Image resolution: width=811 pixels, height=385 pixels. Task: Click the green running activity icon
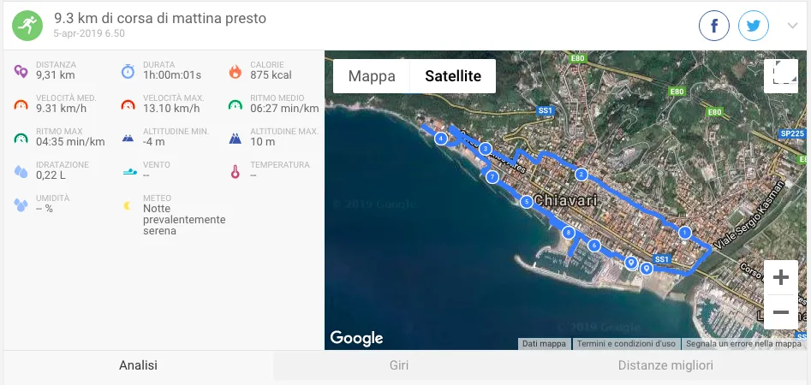[x=27, y=26]
